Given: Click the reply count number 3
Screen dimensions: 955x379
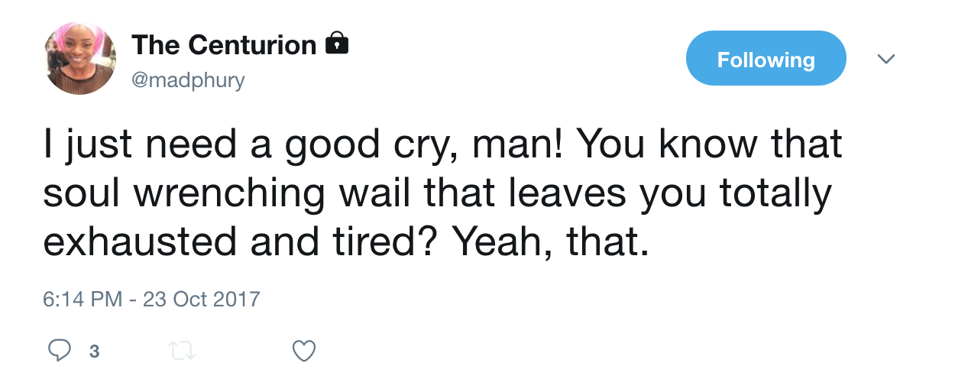Looking at the screenshot, I should click(94, 351).
